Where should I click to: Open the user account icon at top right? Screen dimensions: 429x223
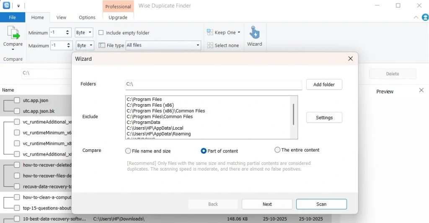pos(425,17)
